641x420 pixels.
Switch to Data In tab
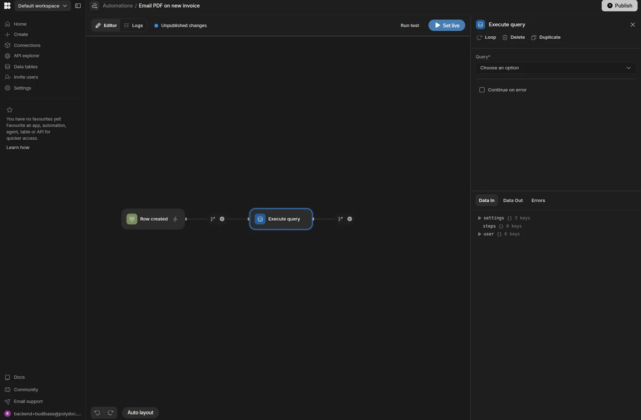[486, 201]
